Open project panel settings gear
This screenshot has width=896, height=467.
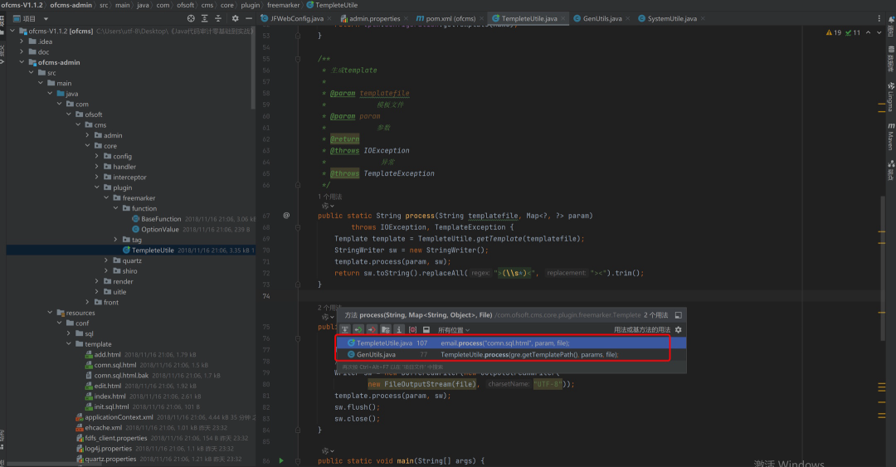[x=235, y=18]
